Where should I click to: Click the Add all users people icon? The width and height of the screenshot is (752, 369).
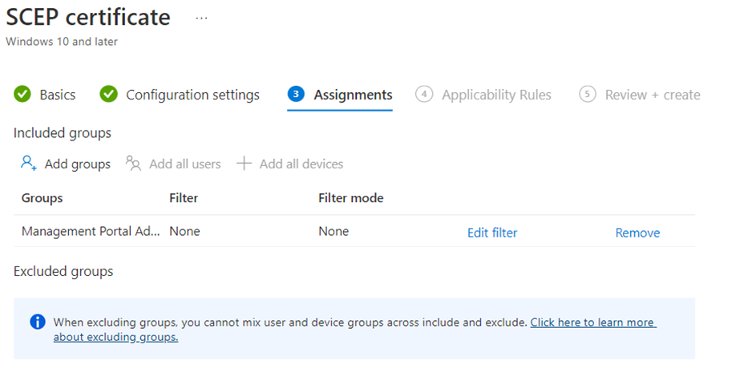coord(133,164)
